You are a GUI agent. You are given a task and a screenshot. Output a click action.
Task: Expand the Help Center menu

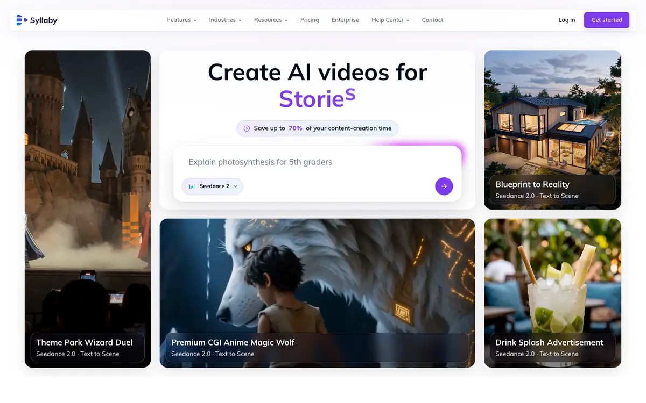pos(390,20)
